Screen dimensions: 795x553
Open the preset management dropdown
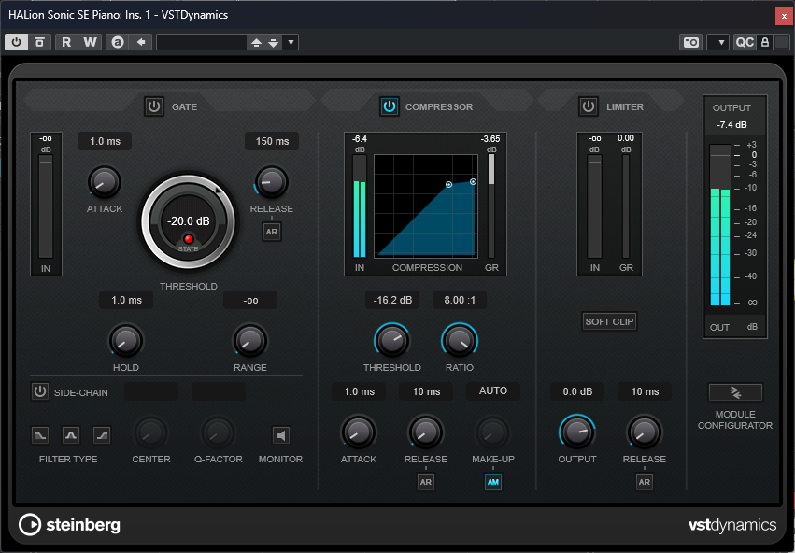pyautogui.click(x=291, y=43)
